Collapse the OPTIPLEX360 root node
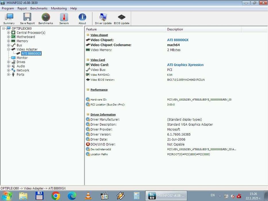The image size is (268, 201). coord(3,28)
